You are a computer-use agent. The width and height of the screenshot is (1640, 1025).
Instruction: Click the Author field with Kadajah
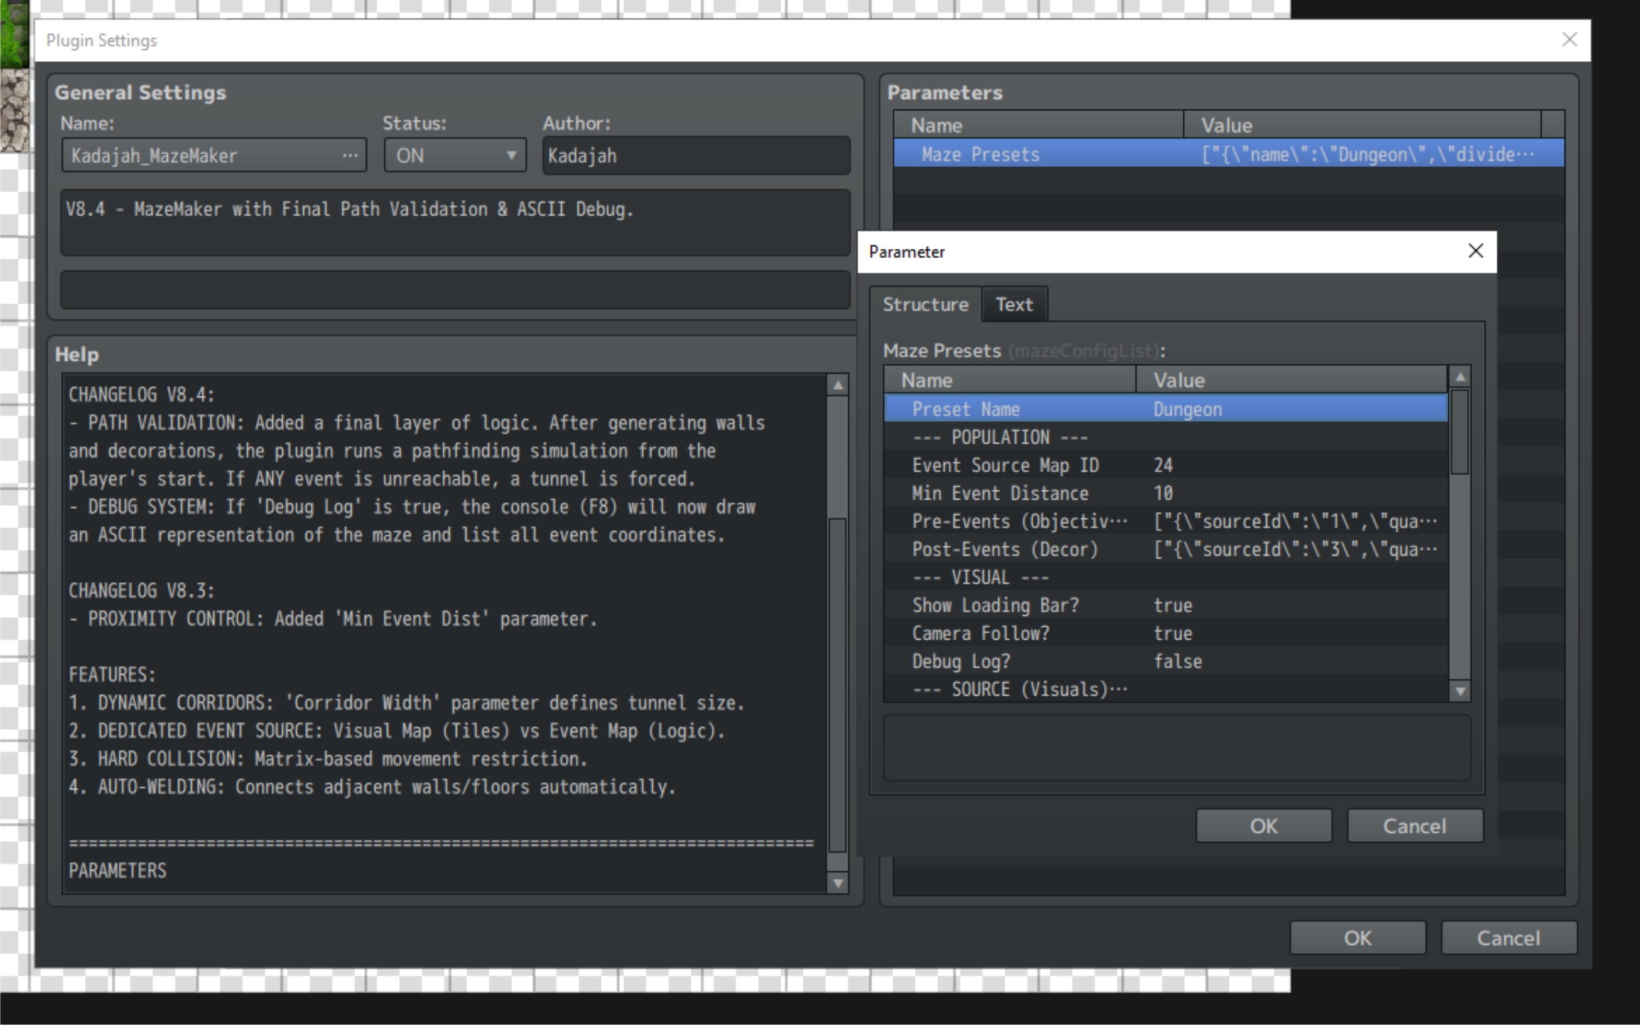696,155
